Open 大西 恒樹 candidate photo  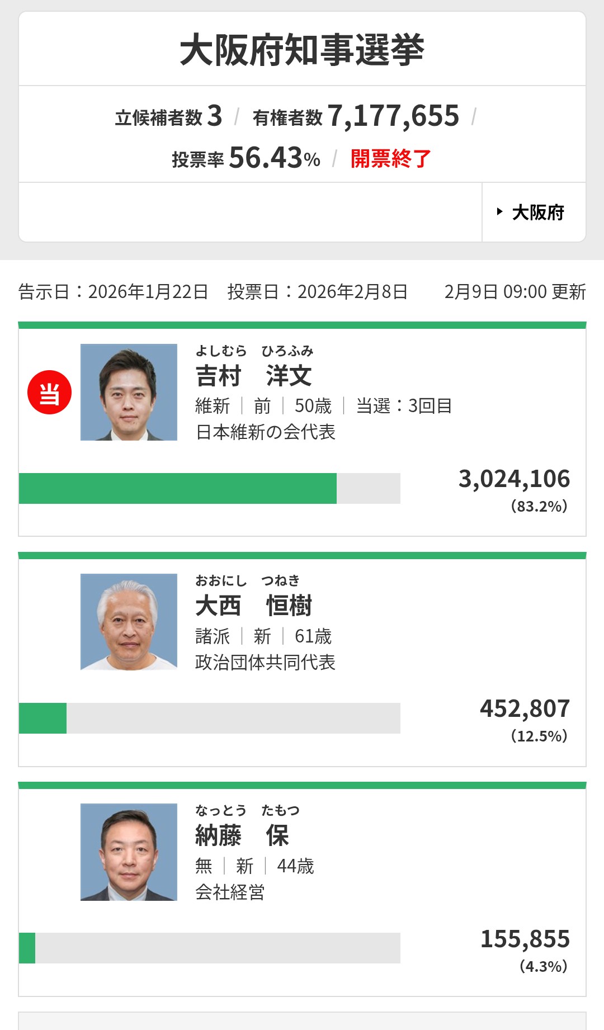point(129,622)
